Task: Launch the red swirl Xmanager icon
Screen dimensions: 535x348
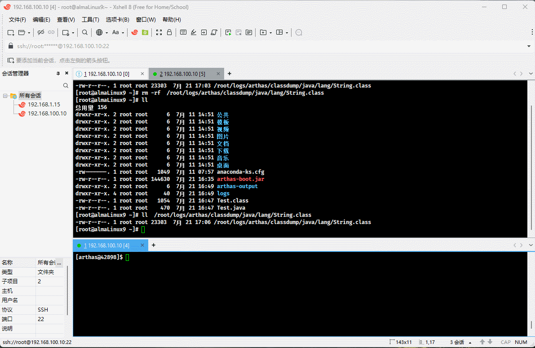Action: 135,32
